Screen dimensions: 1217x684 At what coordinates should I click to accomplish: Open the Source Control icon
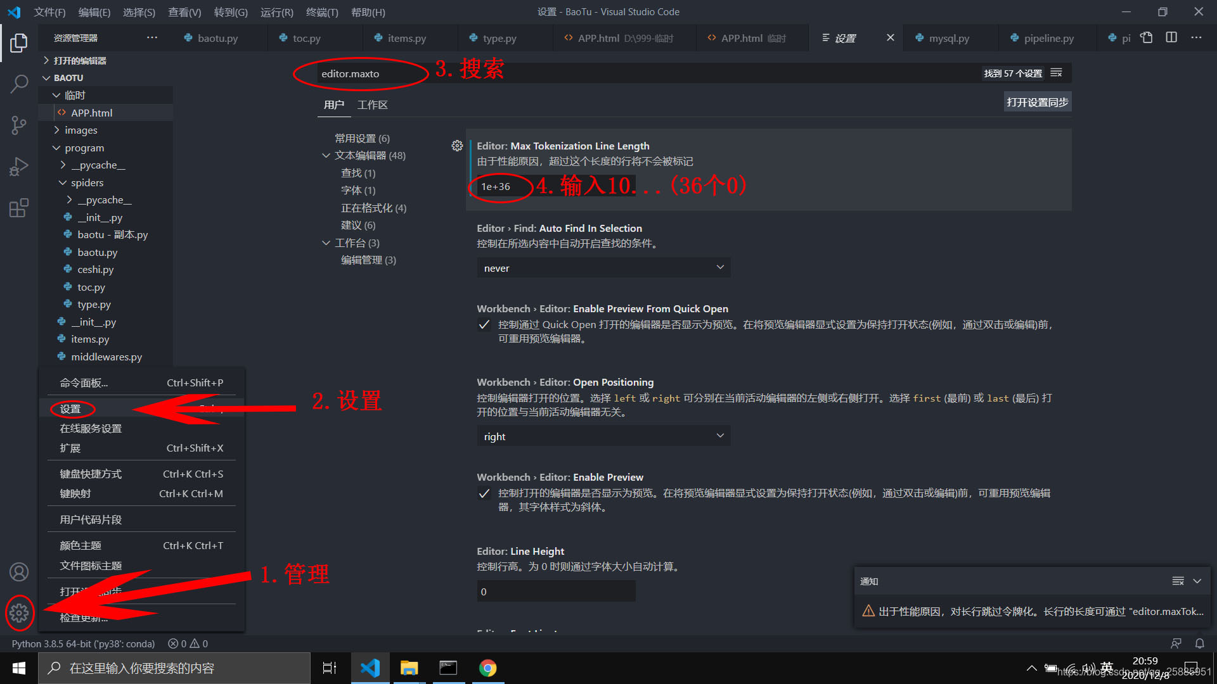19,125
